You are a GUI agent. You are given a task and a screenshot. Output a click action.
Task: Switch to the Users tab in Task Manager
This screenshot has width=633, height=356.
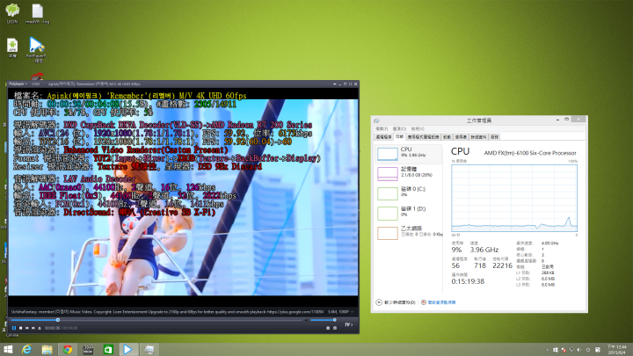pyautogui.click(x=461, y=137)
